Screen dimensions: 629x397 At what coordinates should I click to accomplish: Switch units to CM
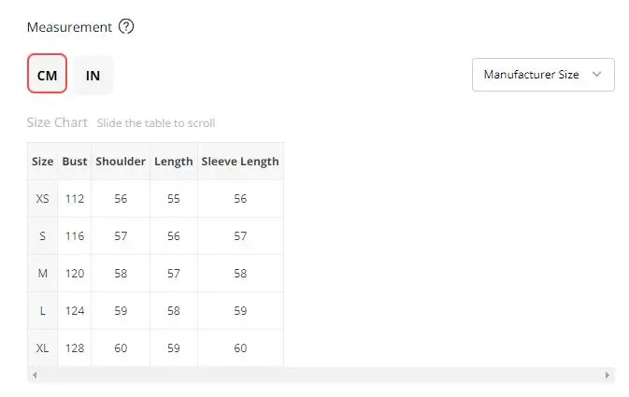tap(47, 74)
